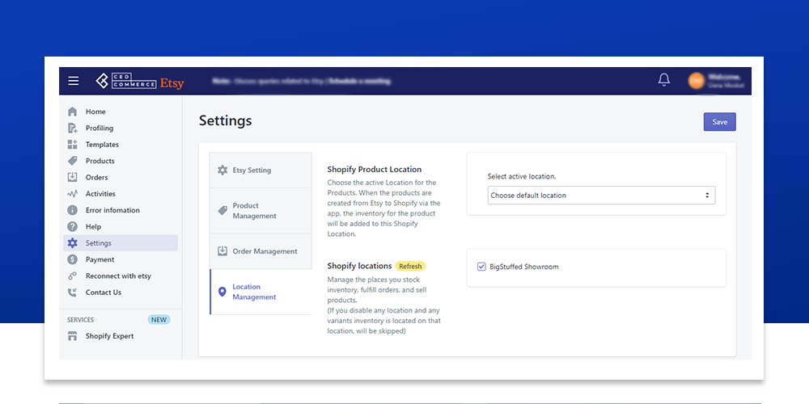
Task: Click the Help question mark icon
Action: pyautogui.click(x=72, y=227)
